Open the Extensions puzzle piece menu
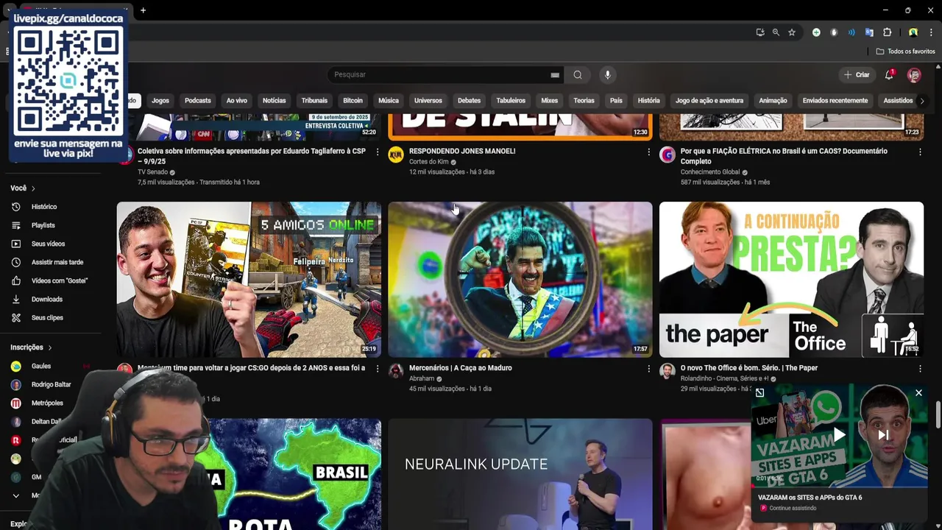942x530 pixels. [887, 32]
